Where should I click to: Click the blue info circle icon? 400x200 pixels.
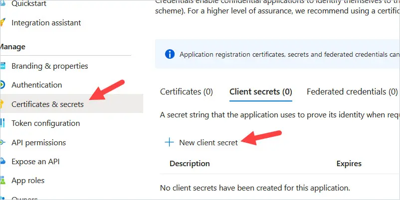pyautogui.click(x=170, y=54)
